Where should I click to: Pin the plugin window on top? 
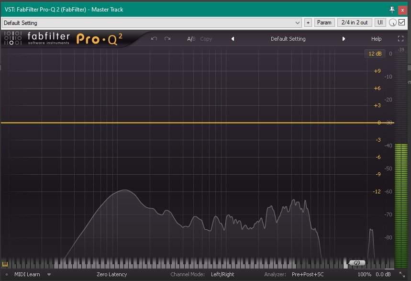click(392, 9)
